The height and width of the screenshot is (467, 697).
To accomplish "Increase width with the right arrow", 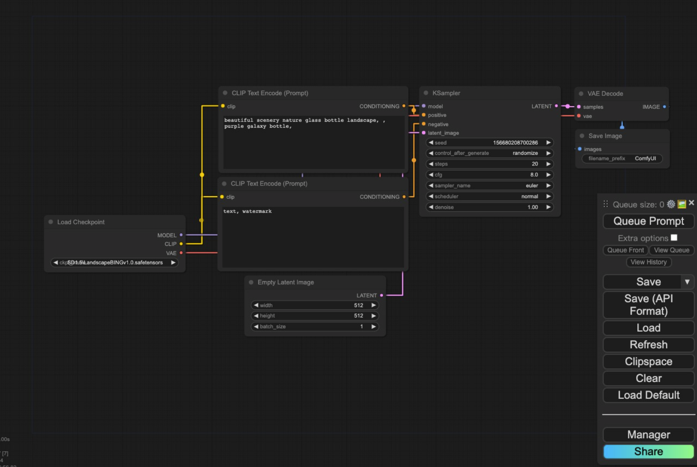I will [374, 305].
